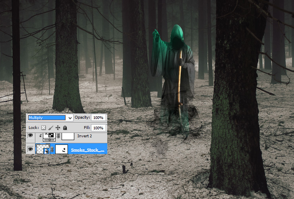Toggle lock position move icon
Viewport: 294px width, 199px height.
tap(58, 128)
